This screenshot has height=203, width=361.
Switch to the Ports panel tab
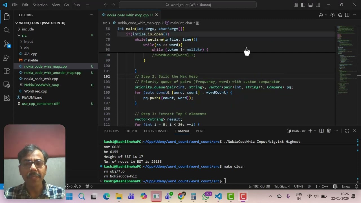click(201, 131)
